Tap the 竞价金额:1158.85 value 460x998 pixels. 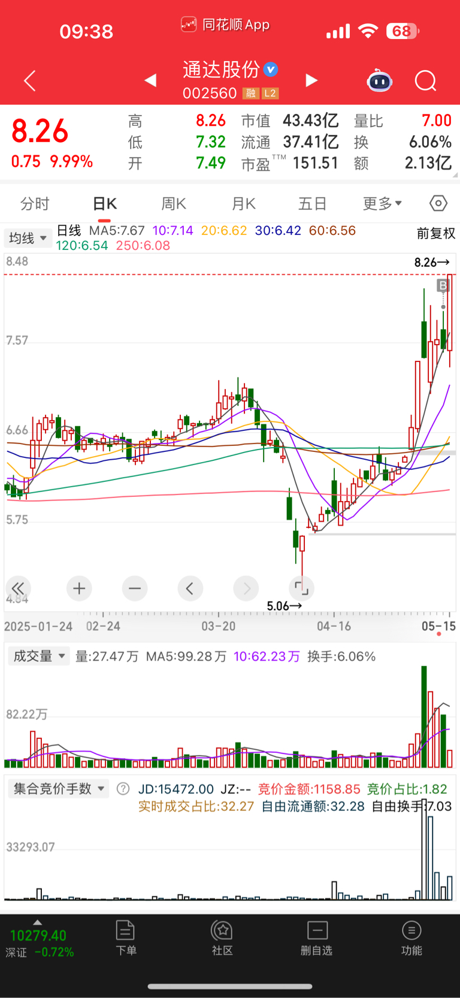click(x=309, y=789)
